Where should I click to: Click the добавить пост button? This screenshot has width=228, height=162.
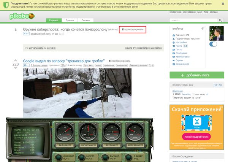[x=197, y=75]
